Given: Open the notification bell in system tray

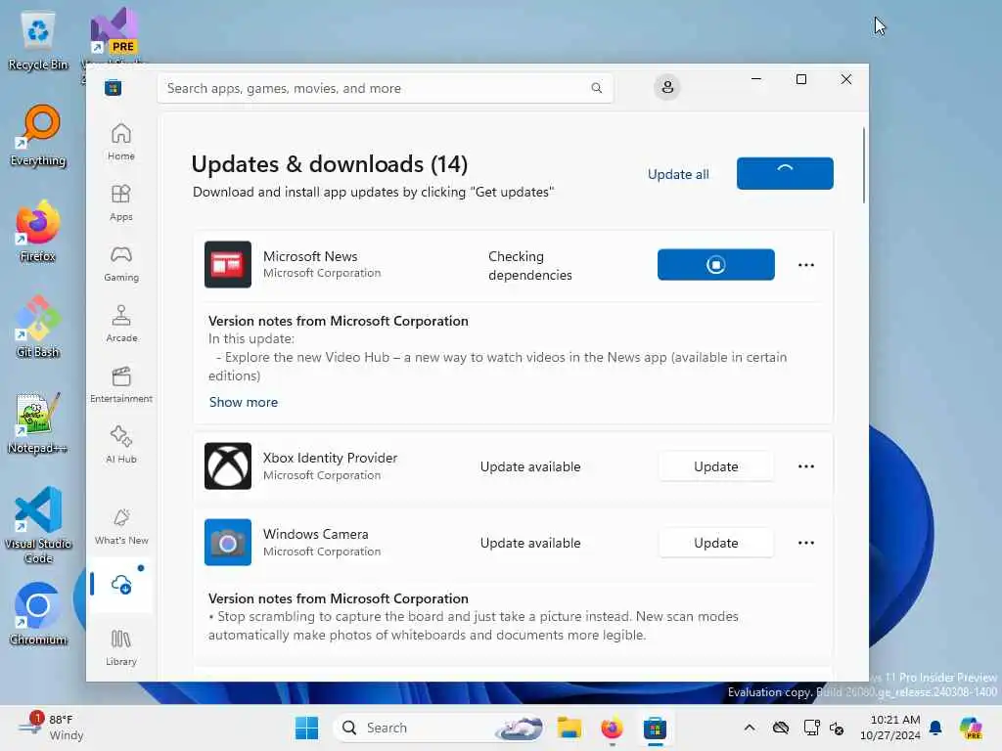Looking at the screenshot, I should pos(935,728).
